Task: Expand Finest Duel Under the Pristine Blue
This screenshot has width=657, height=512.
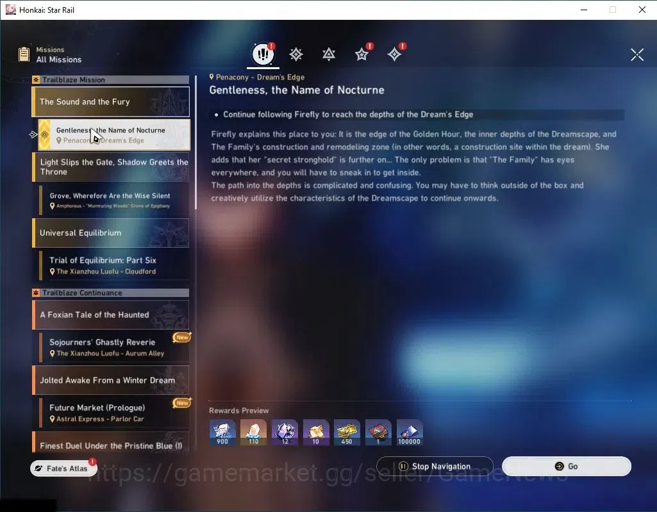Action: click(111, 442)
